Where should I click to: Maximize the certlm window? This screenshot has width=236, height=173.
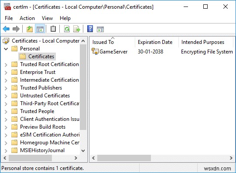pyautogui.click(x=205, y=7)
